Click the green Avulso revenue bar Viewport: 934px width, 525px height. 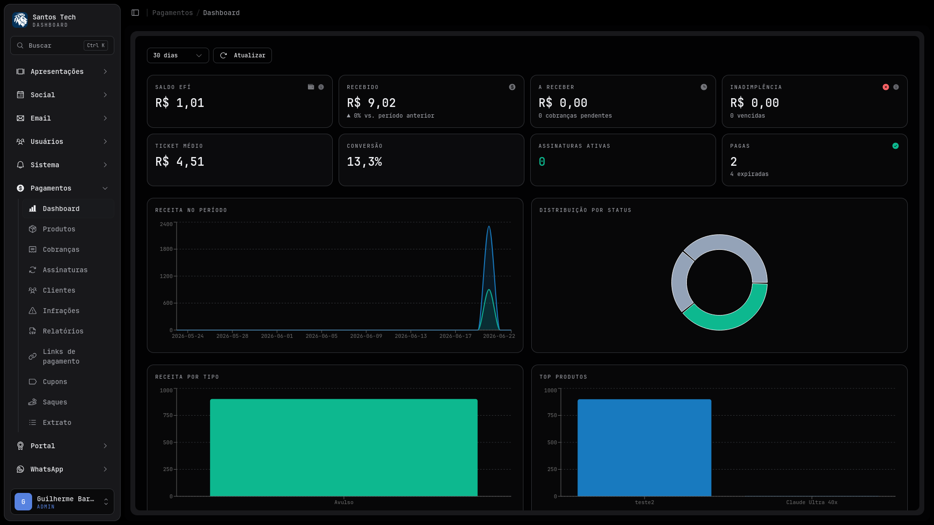click(x=344, y=448)
